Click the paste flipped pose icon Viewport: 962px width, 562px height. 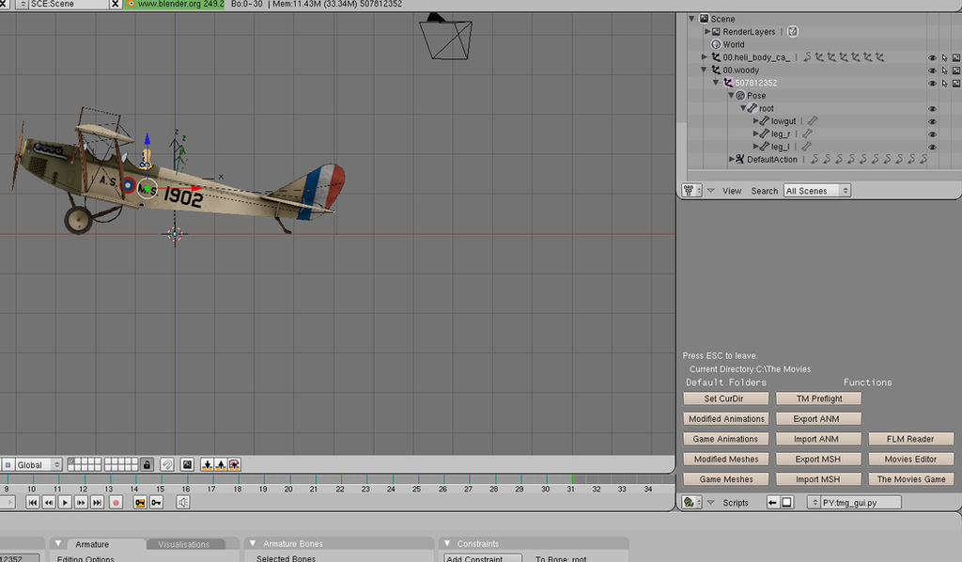pos(234,465)
